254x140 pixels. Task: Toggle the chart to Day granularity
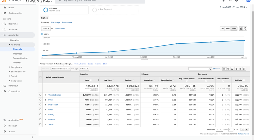click(222, 29)
